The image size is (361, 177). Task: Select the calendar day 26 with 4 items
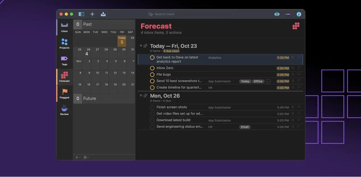click(87, 52)
